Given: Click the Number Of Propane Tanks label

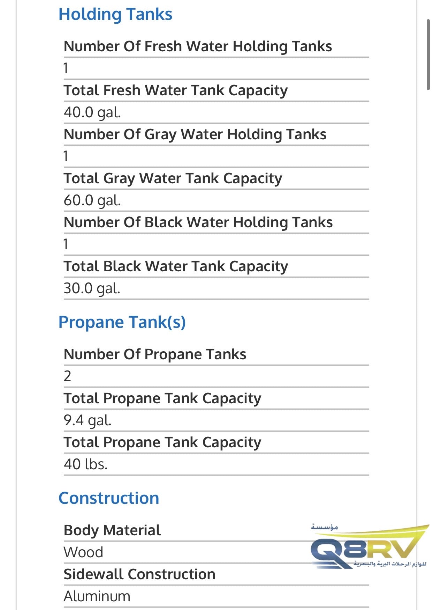Looking at the screenshot, I should tap(155, 355).
